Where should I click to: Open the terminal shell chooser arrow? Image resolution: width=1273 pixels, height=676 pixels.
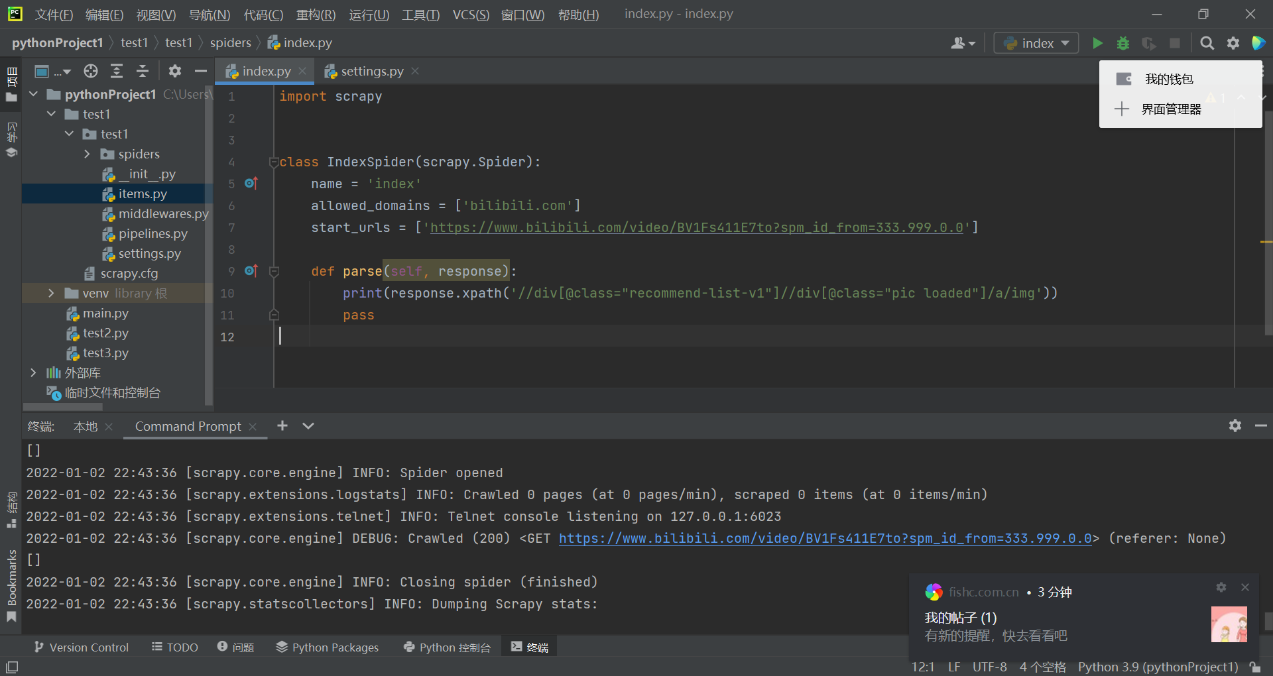coord(308,425)
